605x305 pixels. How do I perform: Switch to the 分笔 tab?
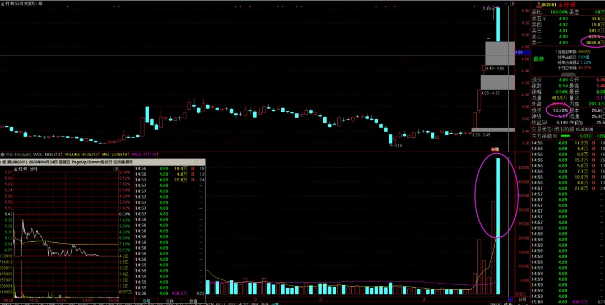[146, 301]
